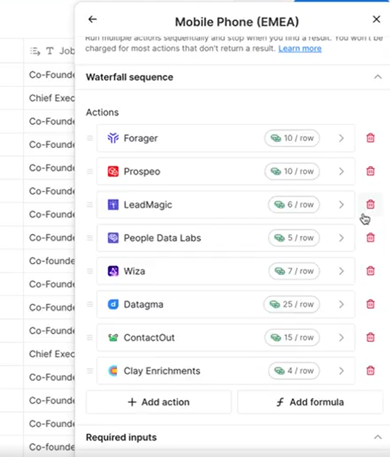Open the Learn more link
This screenshot has height=457, width=390.
300,49
